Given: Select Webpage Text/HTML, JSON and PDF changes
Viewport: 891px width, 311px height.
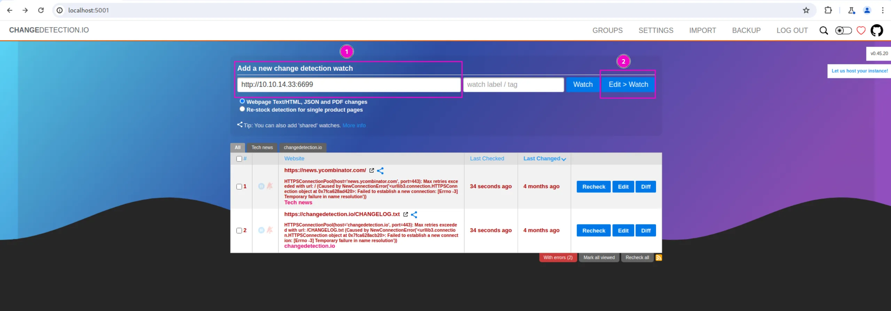Looking at the screenshot, I should [242, 101].
